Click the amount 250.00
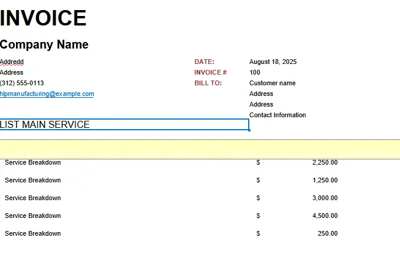 pyautogui.click(x=327, y=234)
